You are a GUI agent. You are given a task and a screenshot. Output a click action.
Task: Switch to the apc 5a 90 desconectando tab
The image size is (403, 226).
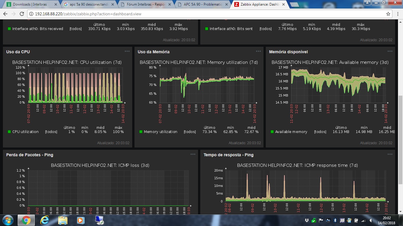tap(89, 4)
